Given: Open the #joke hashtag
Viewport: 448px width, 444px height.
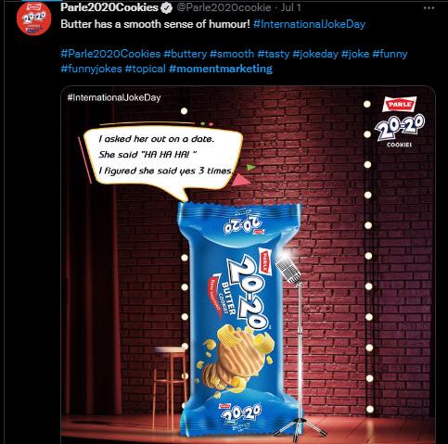Looking at the screenshot, I should point(355,54).
